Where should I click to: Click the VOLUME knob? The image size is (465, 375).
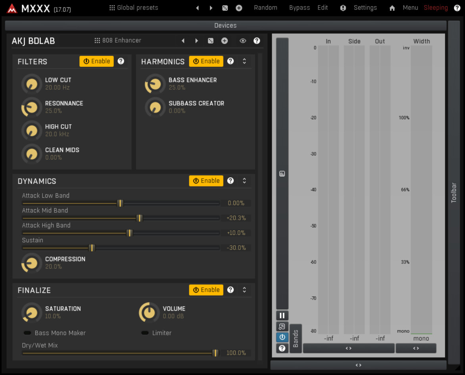pyautogui.click(x=149, y=312)
